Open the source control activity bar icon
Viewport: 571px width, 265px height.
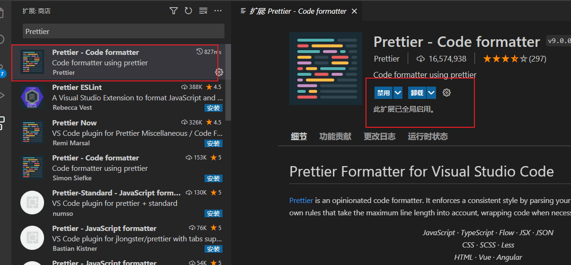pyautogui.click(x=2, y=71)
